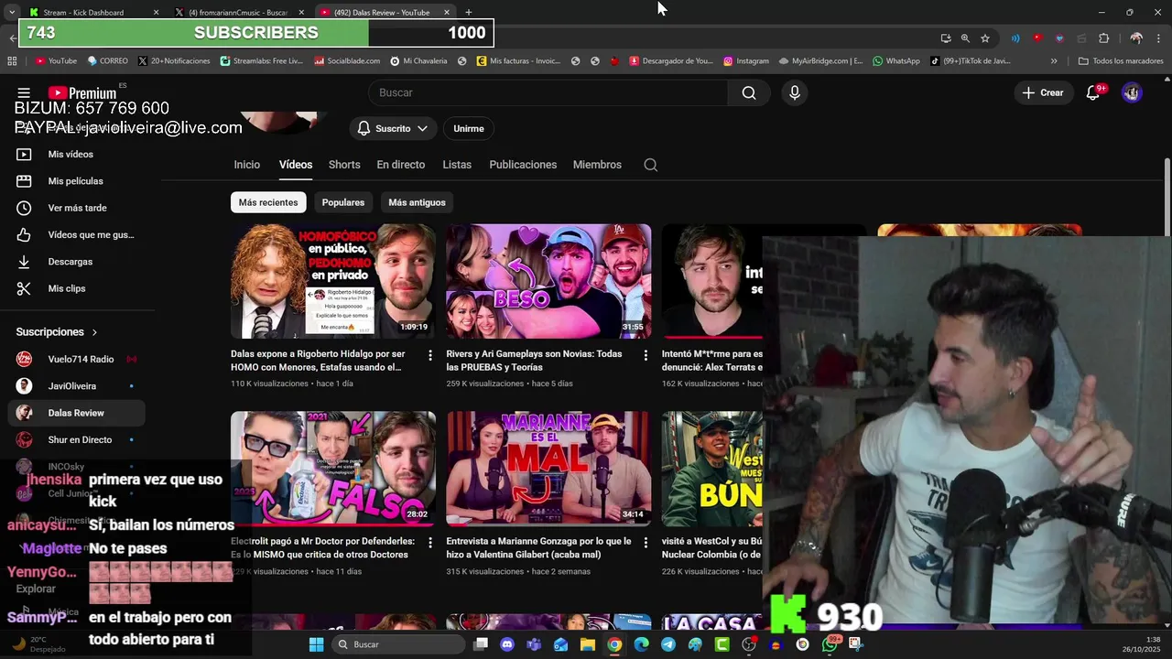This screenshot has width=1172, height=659.
Task: Activate voice search microphone
Action: point(794,92)
